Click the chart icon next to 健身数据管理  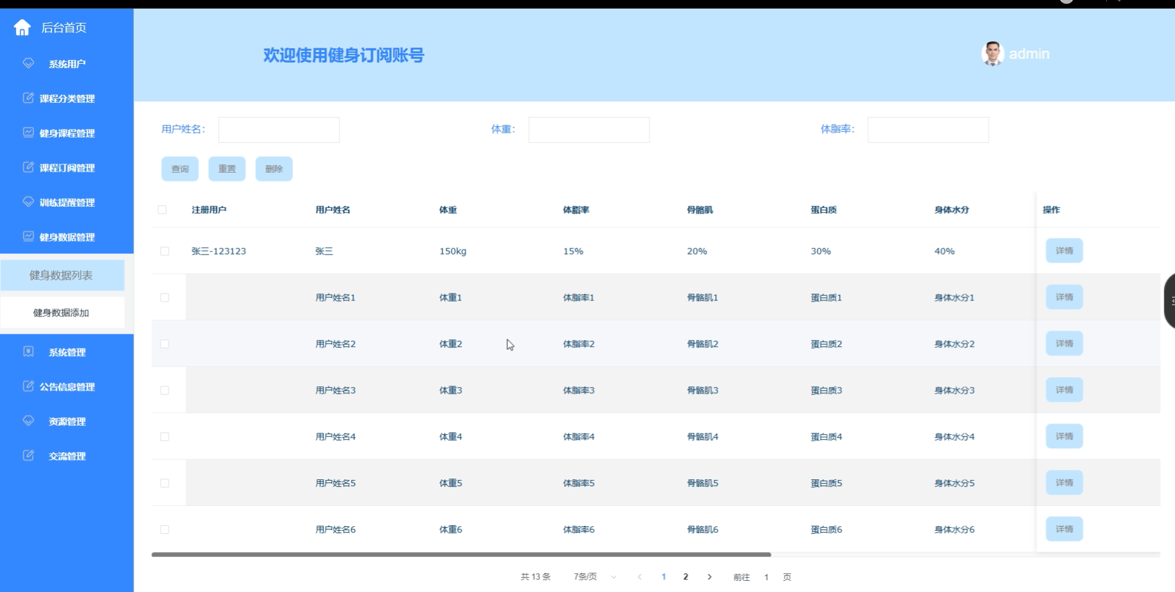29,237
